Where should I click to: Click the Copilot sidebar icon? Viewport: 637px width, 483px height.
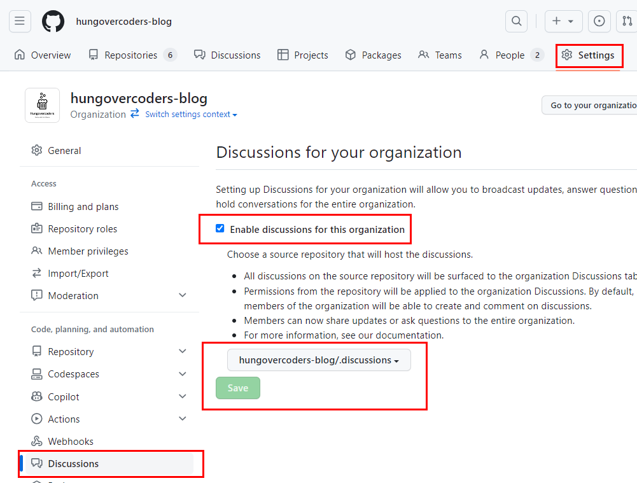[36, 396]
